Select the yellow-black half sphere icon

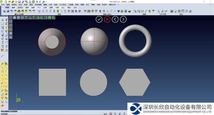coord(129,11)
